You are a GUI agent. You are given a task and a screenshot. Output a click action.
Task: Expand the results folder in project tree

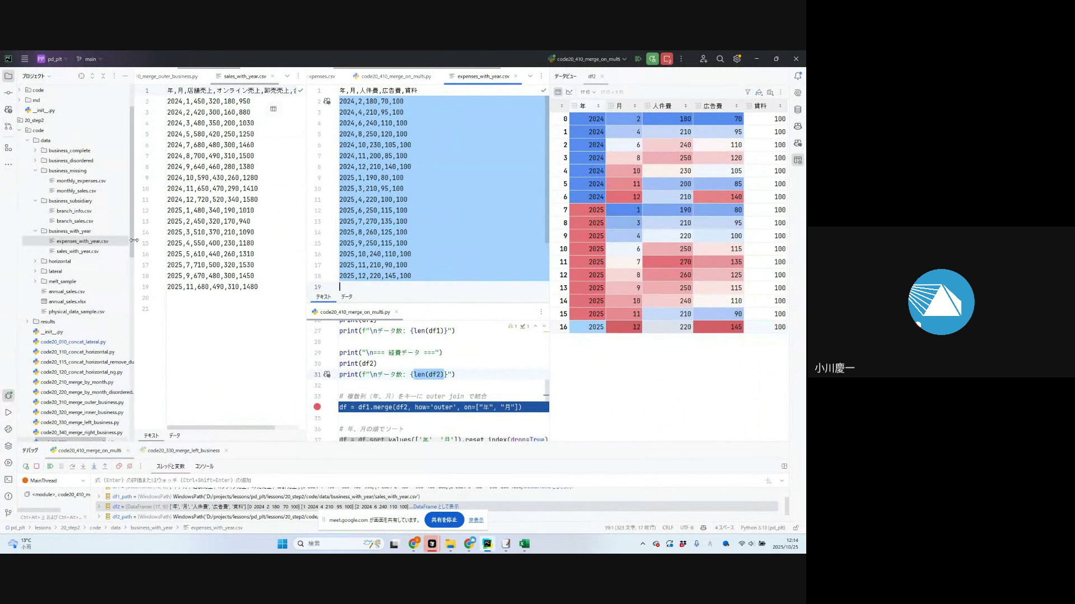coord(27,322)
